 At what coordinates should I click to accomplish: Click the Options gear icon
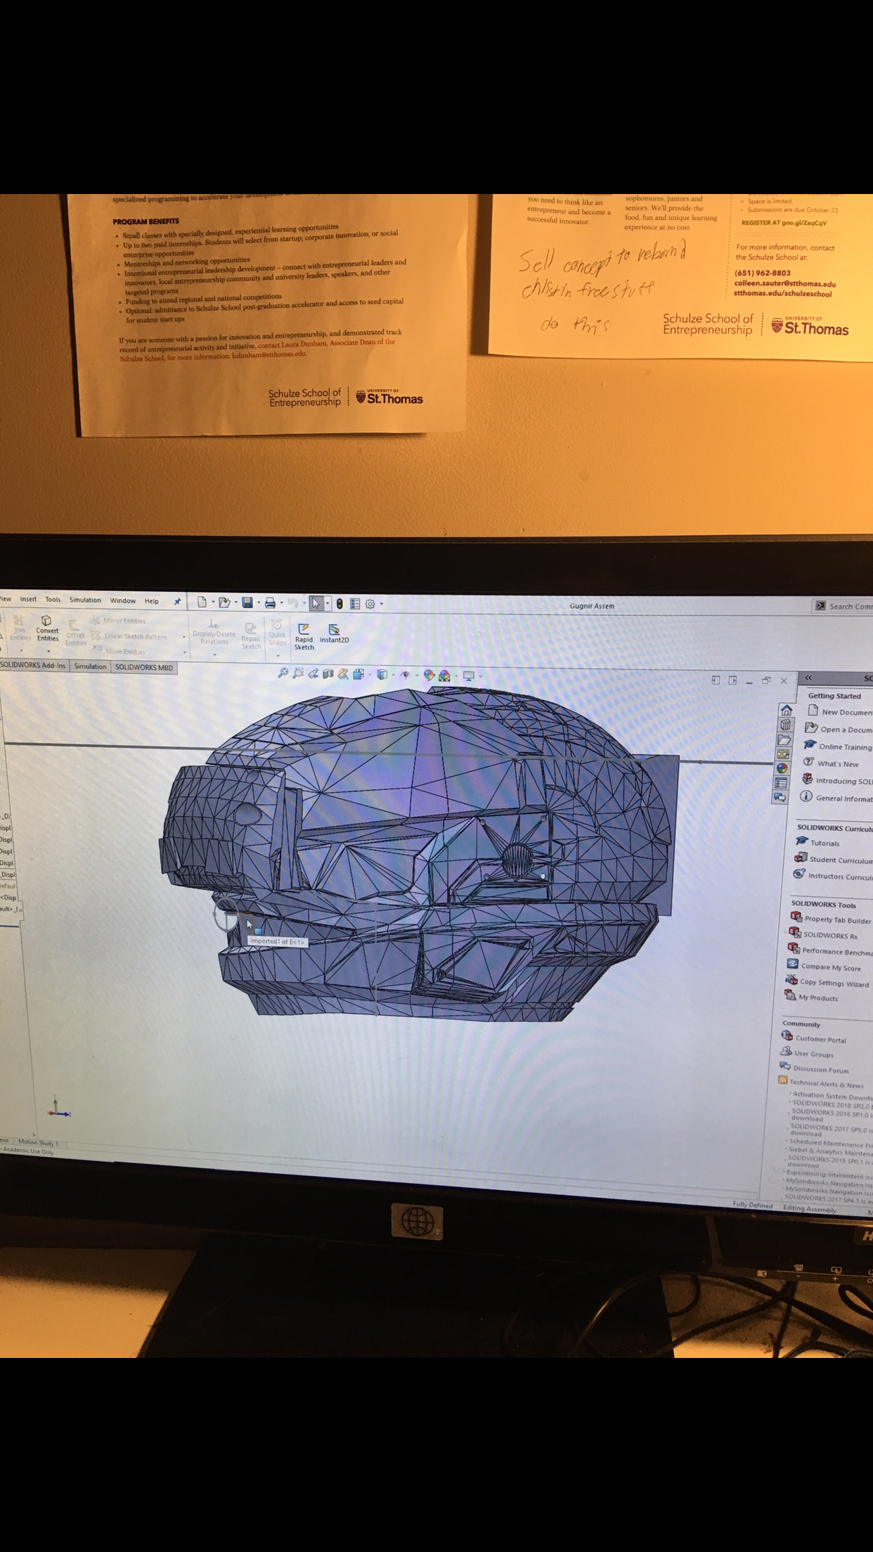[370, 604]
